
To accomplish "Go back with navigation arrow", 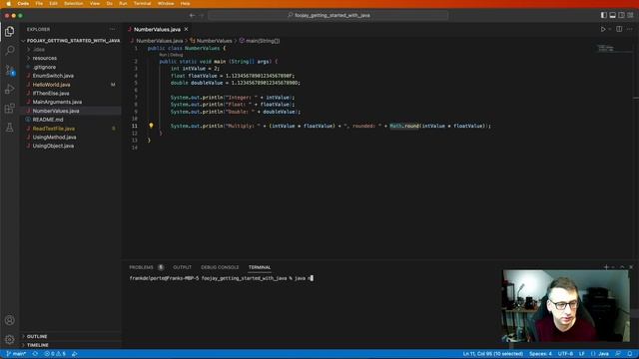I will [192, 16].
